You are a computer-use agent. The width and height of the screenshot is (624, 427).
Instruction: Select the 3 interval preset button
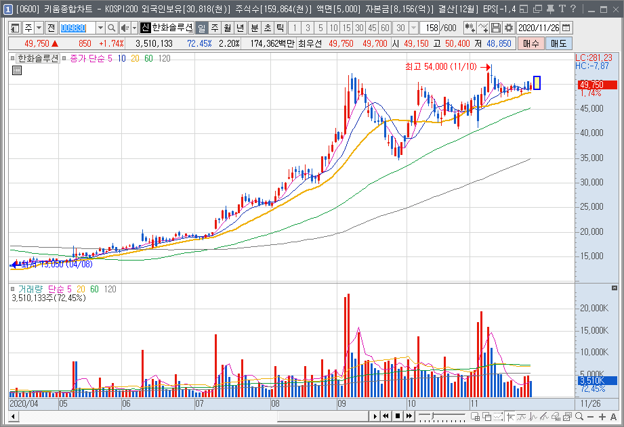(308, 28)
